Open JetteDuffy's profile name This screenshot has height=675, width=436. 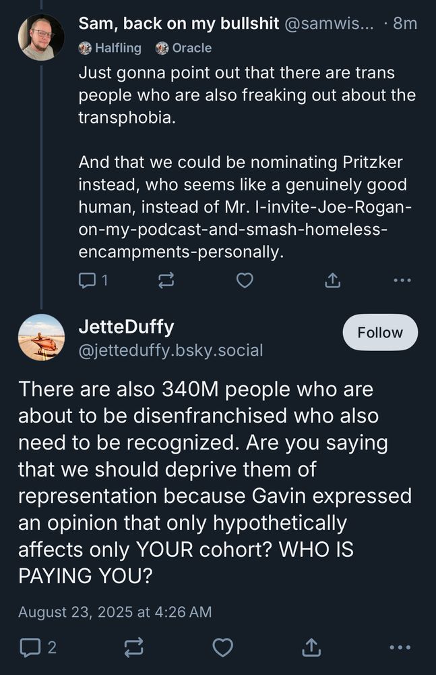(x=126, y=327)
